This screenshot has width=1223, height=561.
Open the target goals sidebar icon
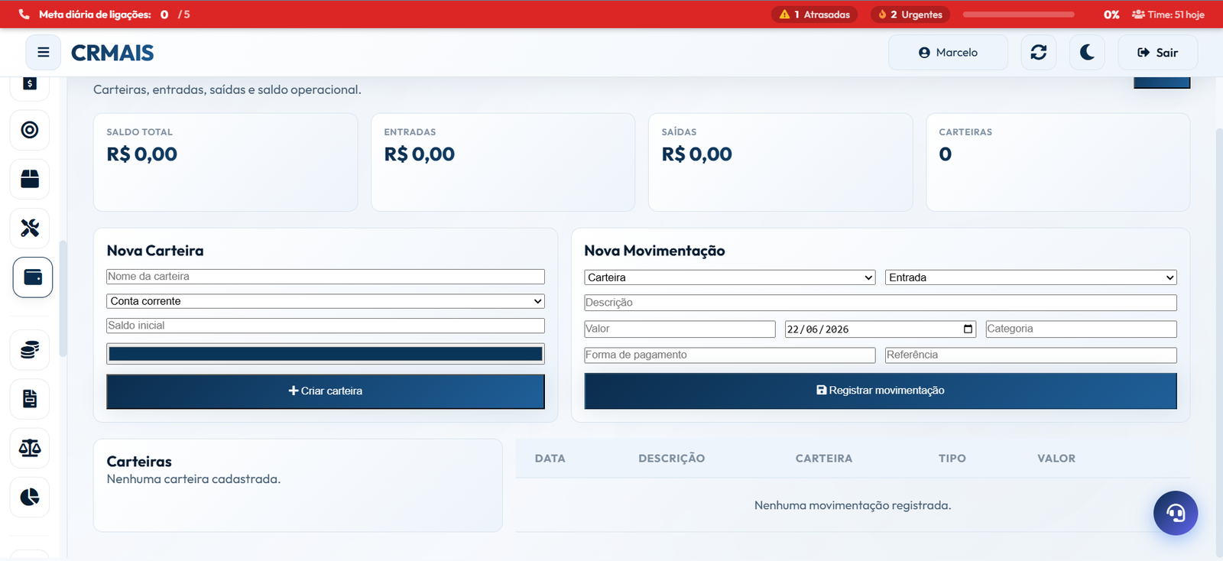coord(30,130)
